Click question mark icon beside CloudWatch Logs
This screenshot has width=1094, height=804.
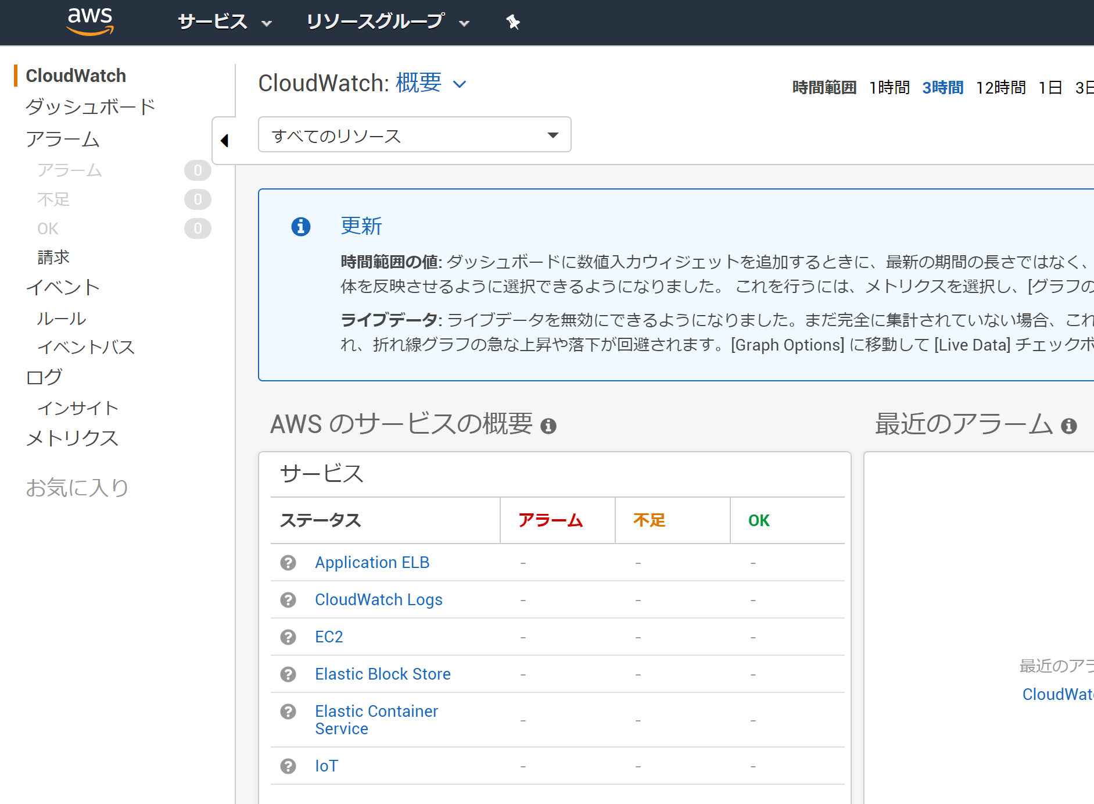click(288, 600)
